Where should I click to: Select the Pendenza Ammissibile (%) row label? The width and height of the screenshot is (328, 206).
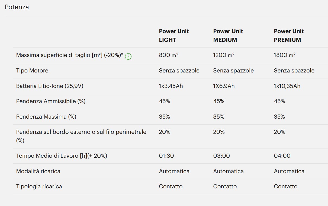[x=51, y=101]
